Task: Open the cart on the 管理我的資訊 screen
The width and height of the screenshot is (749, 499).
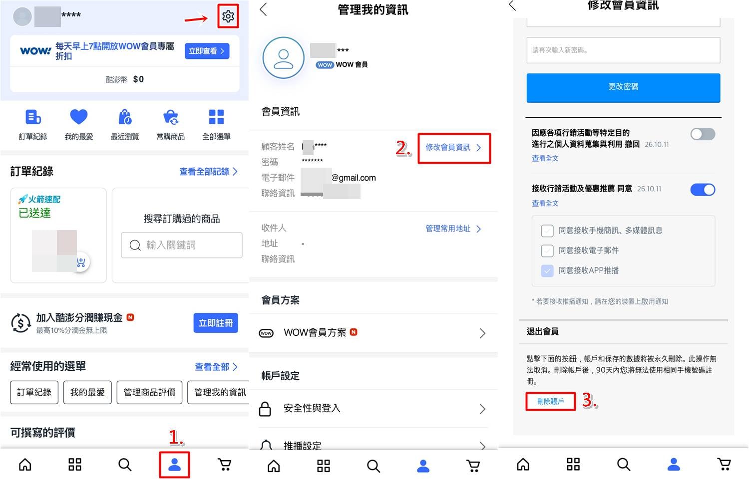Action: (473, 466)
